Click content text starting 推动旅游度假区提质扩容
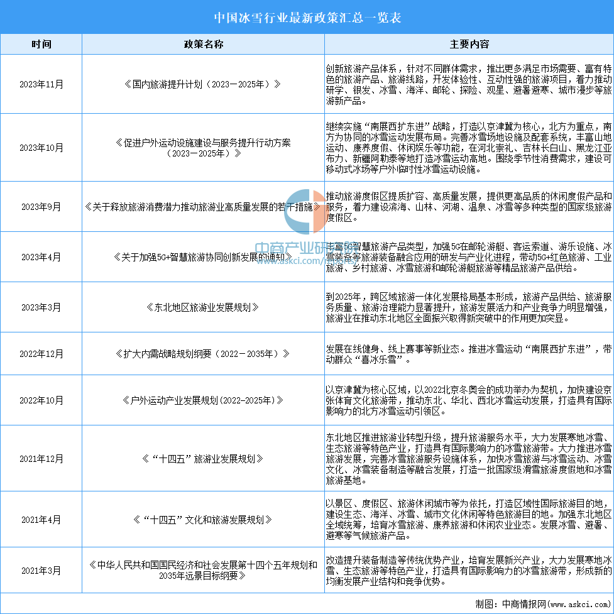Viewport: 614px width, 614px height. pos(469,207)
